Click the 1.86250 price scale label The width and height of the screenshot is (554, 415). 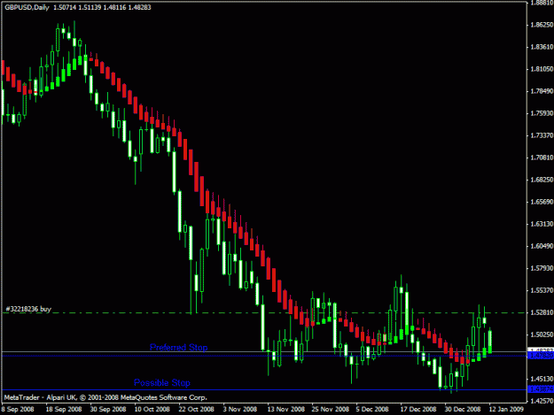(x=542, y=25)
